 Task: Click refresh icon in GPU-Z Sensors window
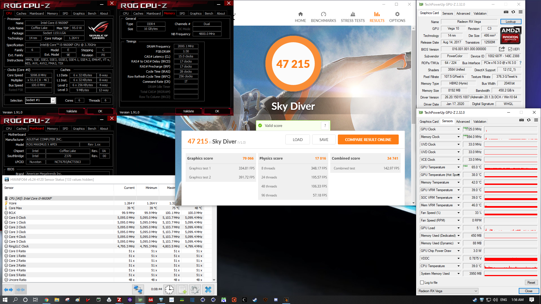[x=529, y=120]
